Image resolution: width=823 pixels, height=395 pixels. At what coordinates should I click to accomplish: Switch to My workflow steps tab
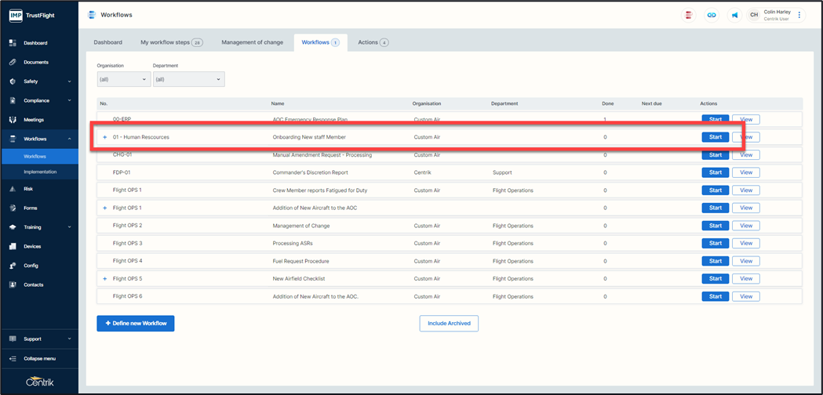pos(170,42)
